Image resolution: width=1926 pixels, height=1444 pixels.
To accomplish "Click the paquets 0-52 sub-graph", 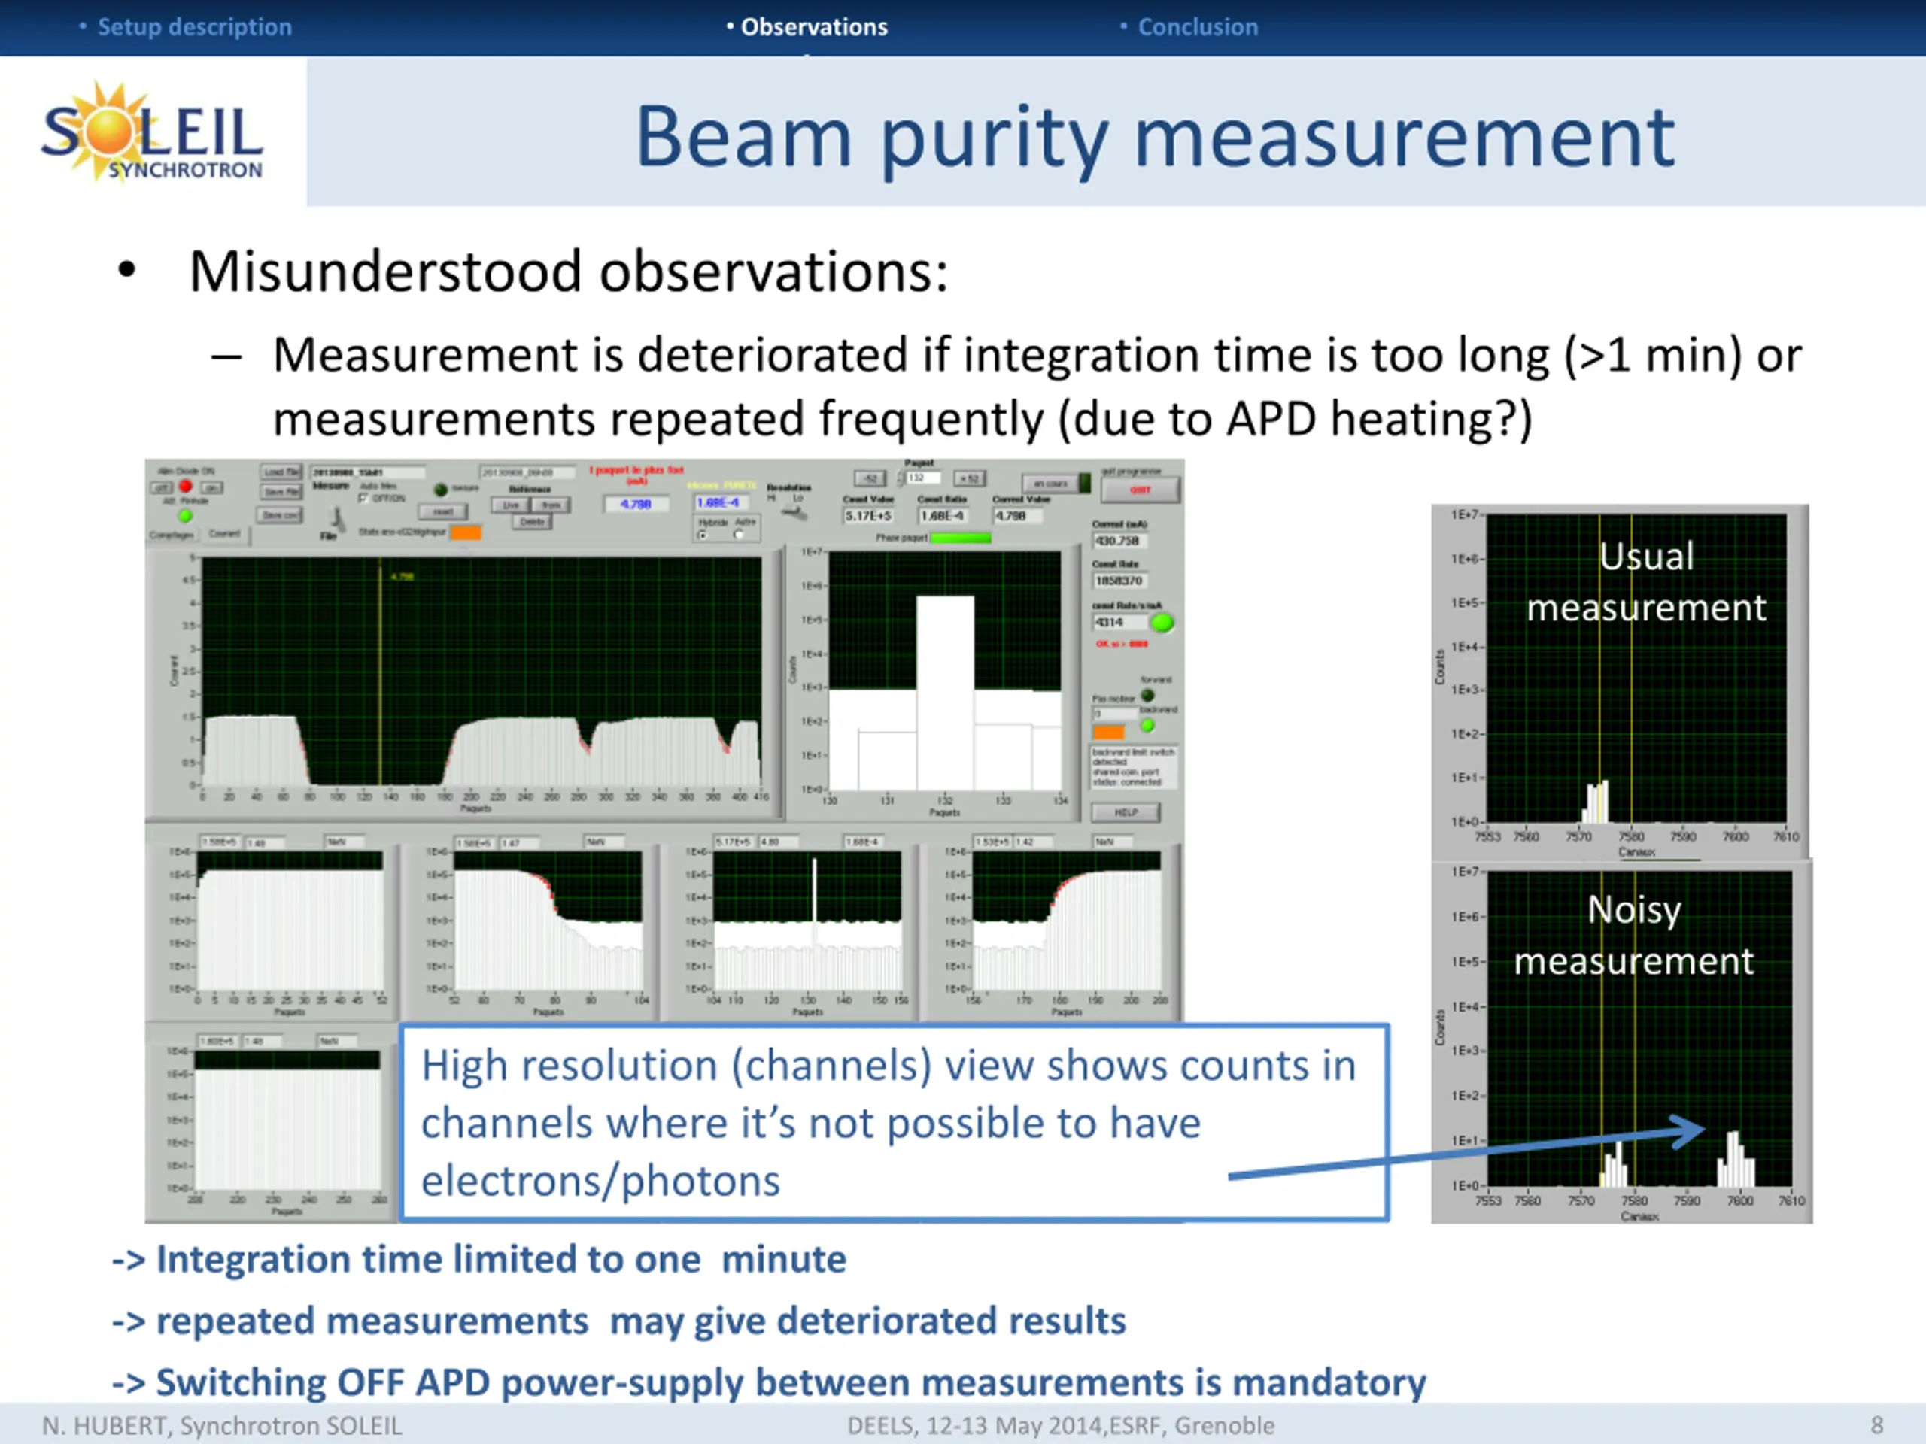I will (x=290, y=921).
